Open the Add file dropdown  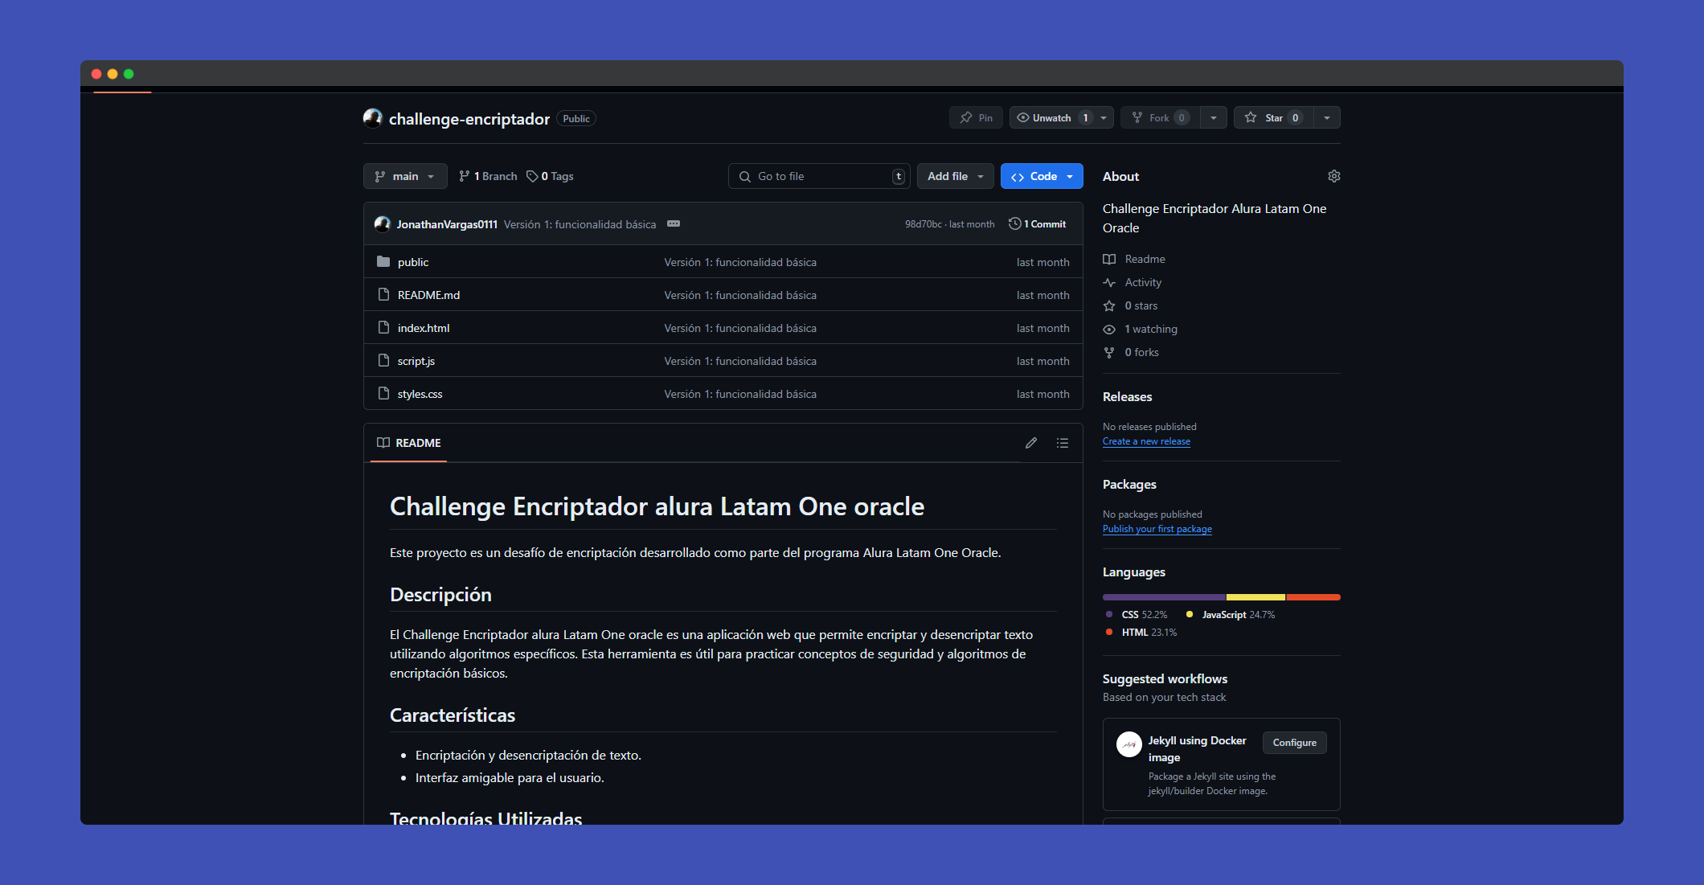(955, 176)
